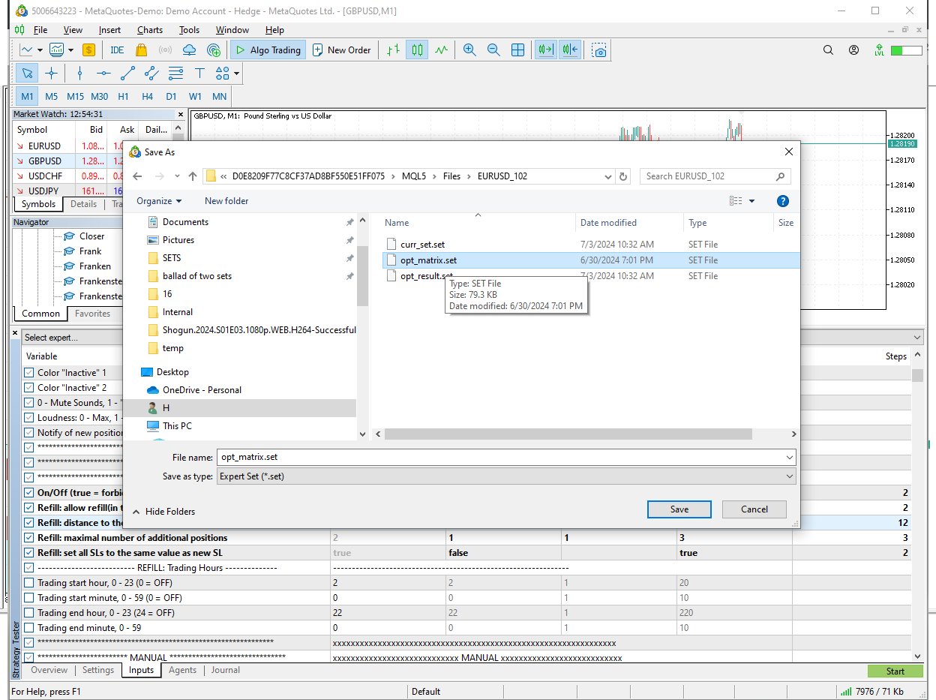Screen dimensions: 936x700
Task: Open the dialog help question icon
Action: [782, 201]
